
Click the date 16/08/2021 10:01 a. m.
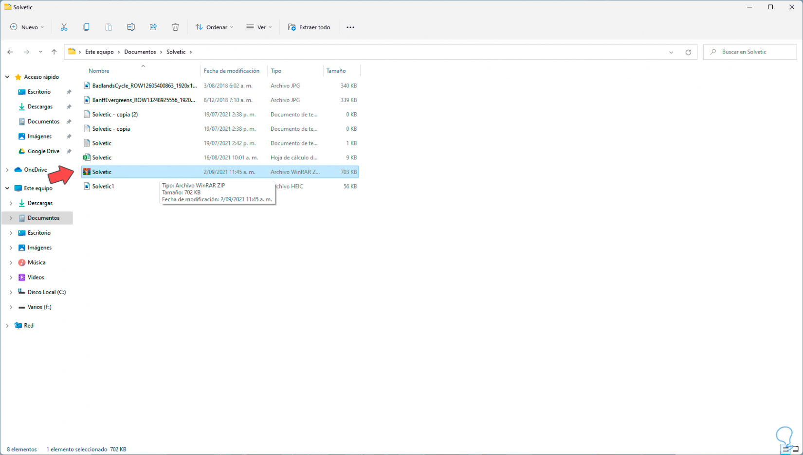[231, 157]
